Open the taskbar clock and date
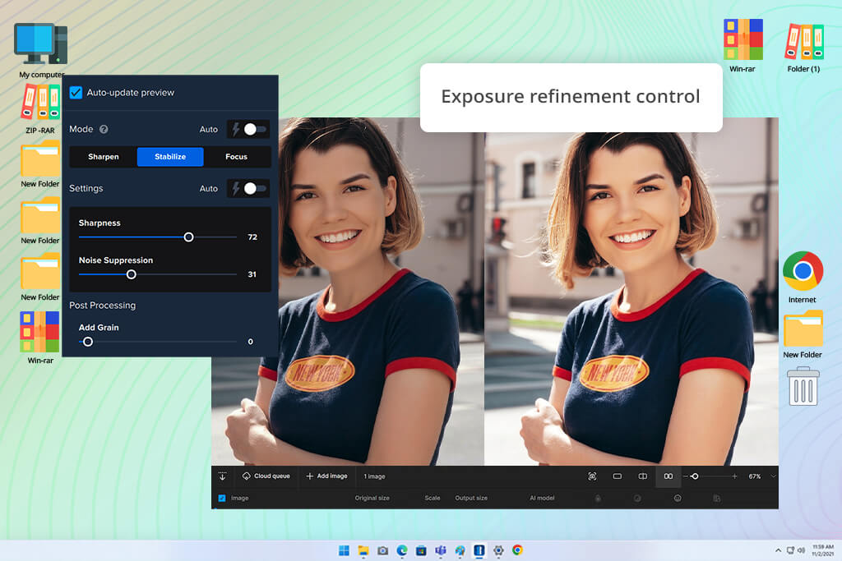Screen dimensions: 842x561 point(822,550)
